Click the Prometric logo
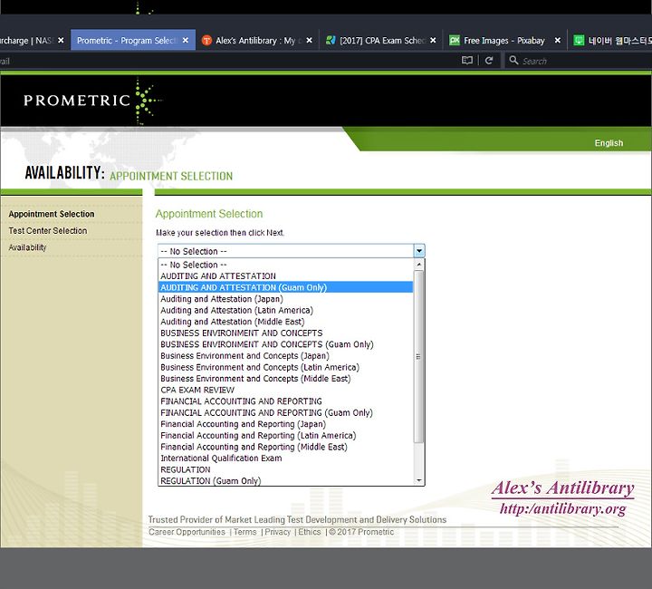652x589 pixels. (x=92, y=101)
